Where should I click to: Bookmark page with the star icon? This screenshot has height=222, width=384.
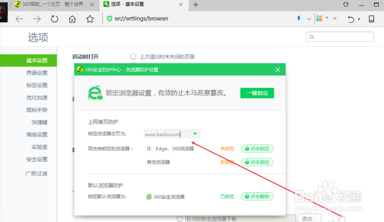[x=90, y=19]
